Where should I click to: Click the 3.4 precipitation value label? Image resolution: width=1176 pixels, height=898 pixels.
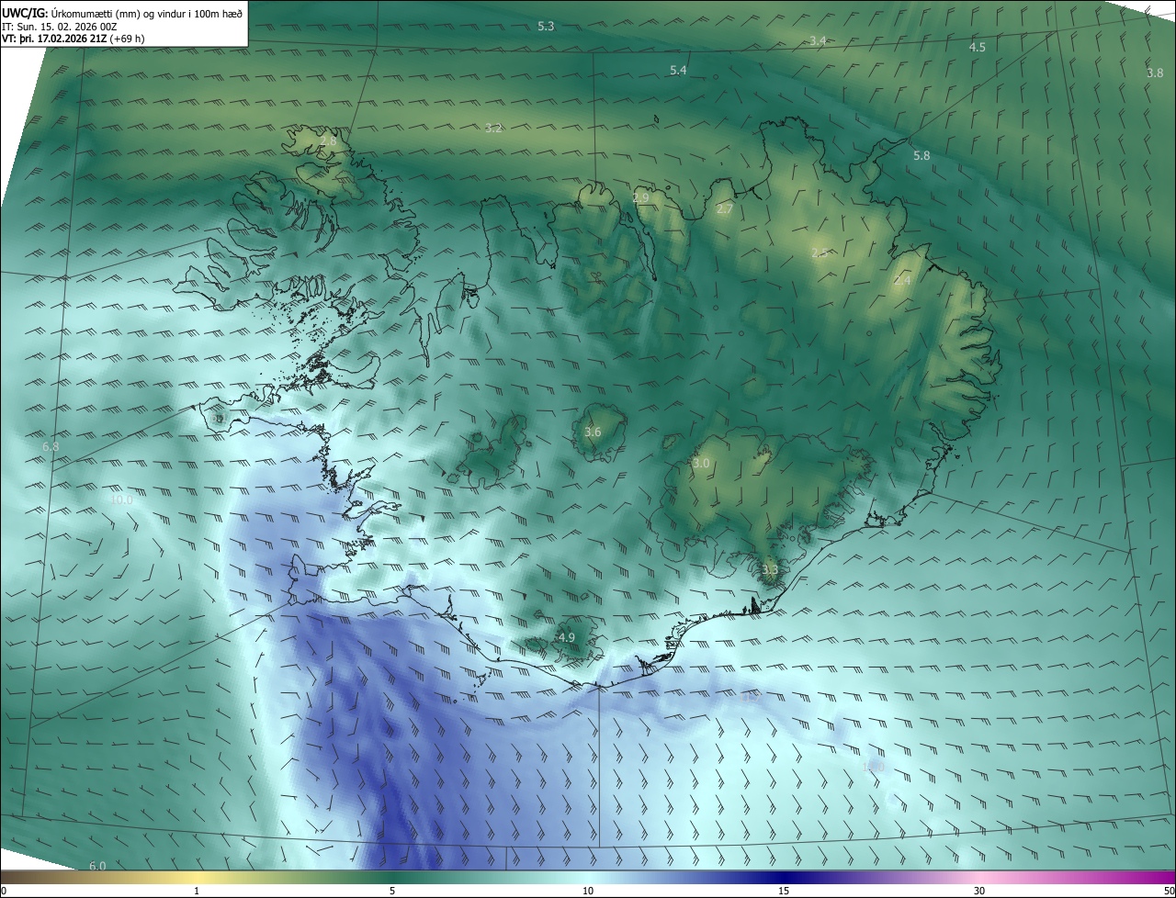[x=818, y=40]
